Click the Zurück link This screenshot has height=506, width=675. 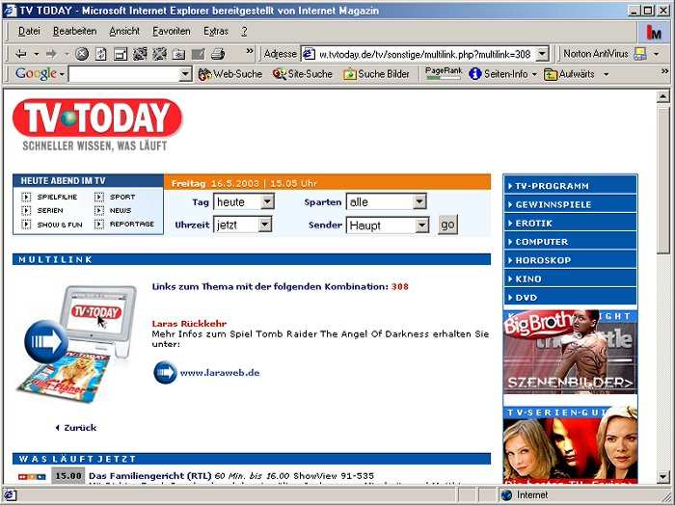coord(76,428)
